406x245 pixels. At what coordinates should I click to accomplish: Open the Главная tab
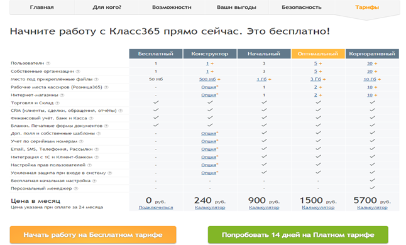click(42, 8)
